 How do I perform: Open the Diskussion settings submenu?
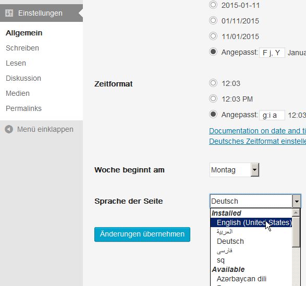[23, 78]
